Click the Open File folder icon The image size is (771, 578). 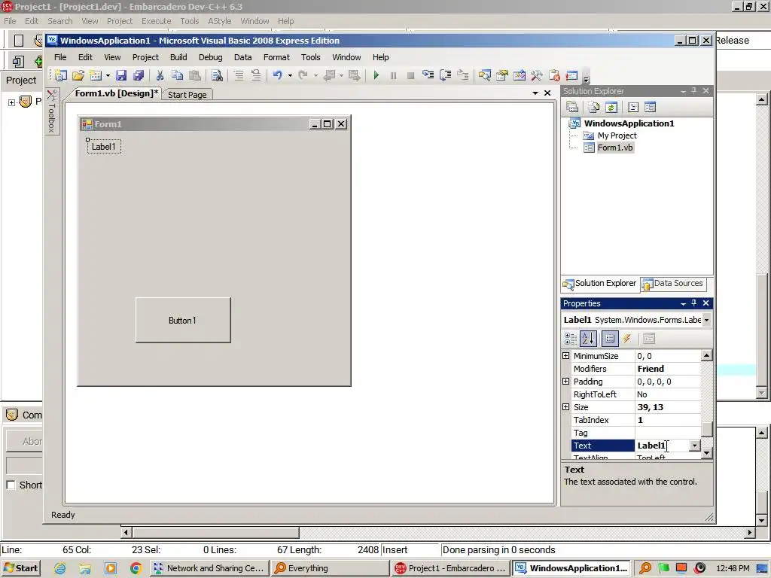pos(78,75)
